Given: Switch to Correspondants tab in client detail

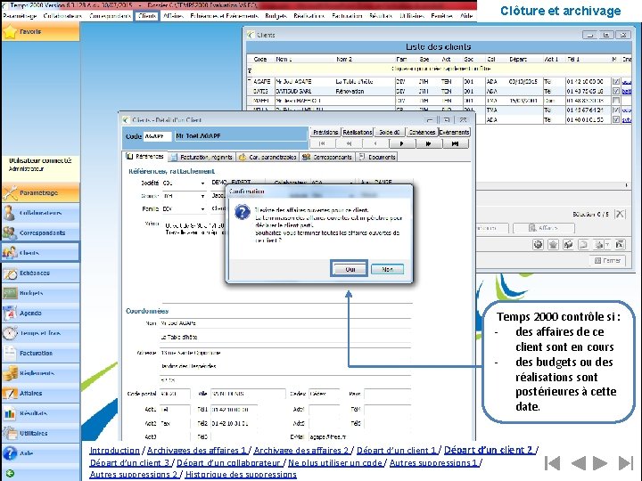Looking at the screenshot, I should pos(327,157).
